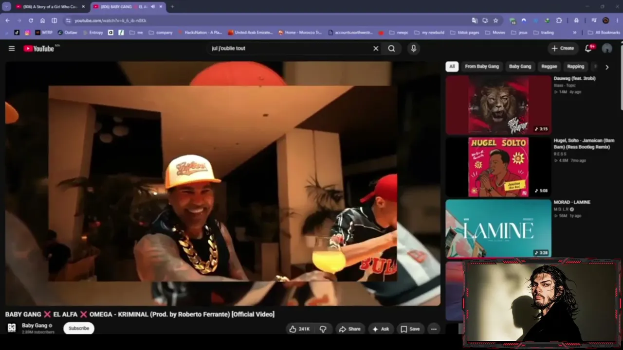Reload the current page
The image size is (623, 350).
pos(31,20)
